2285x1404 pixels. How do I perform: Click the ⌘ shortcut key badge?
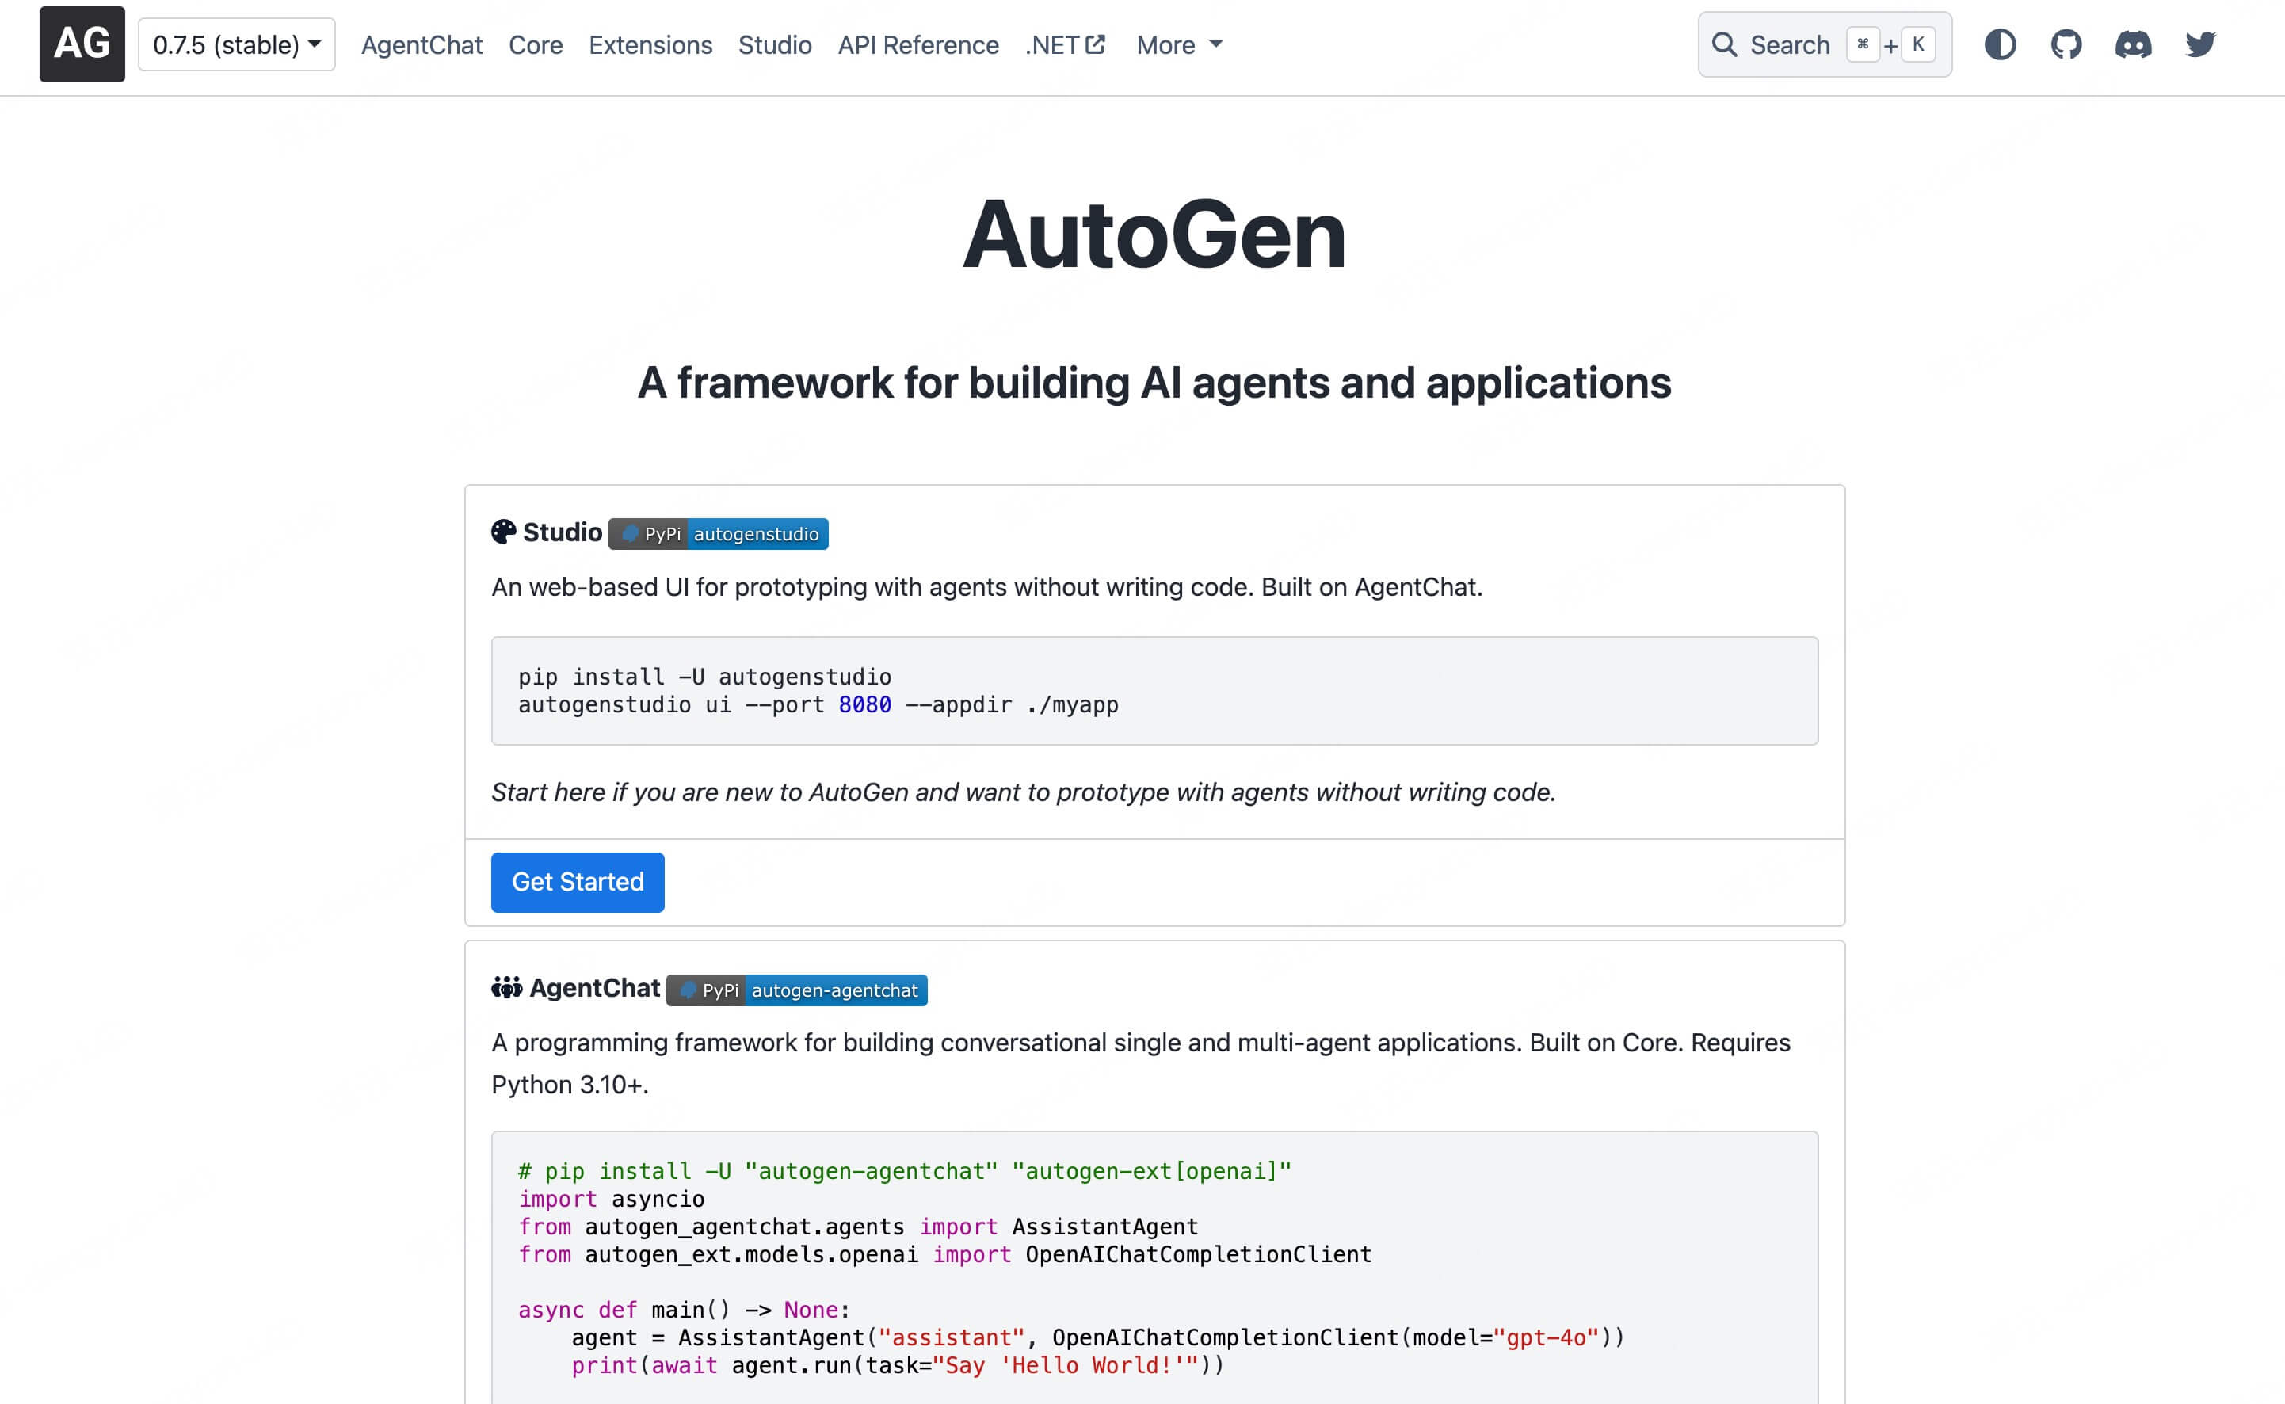coord(1863,44)
